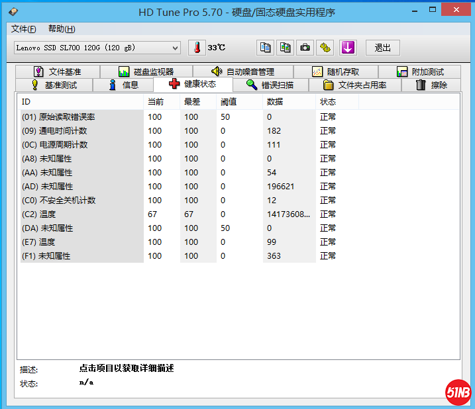The width and height of the screenshot is (475, 409).
Task: Click the thermometer temperature icon
Action: click(197, 48)
